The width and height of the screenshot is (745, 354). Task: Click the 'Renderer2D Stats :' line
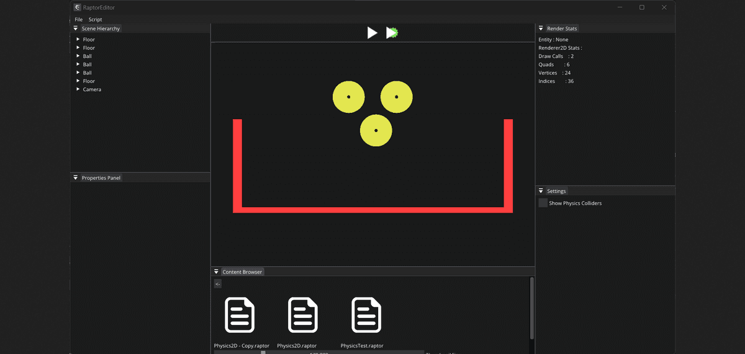tap(560, 48)
